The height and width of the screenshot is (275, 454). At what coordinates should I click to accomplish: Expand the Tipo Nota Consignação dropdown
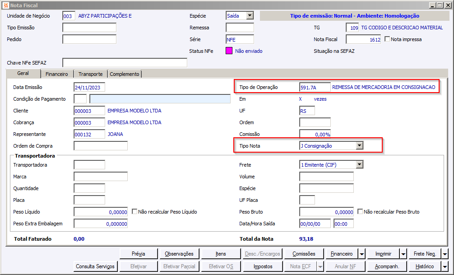(x=359, y=146)
